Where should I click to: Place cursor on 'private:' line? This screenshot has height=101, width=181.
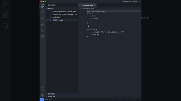pos(94,18)
